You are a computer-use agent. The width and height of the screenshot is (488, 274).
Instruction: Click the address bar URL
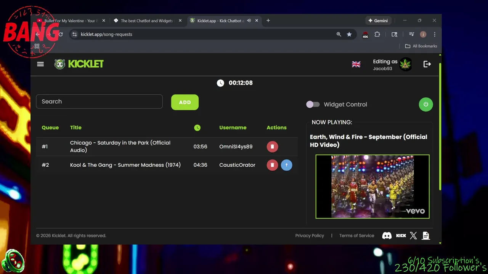click(x=106, y=34)
